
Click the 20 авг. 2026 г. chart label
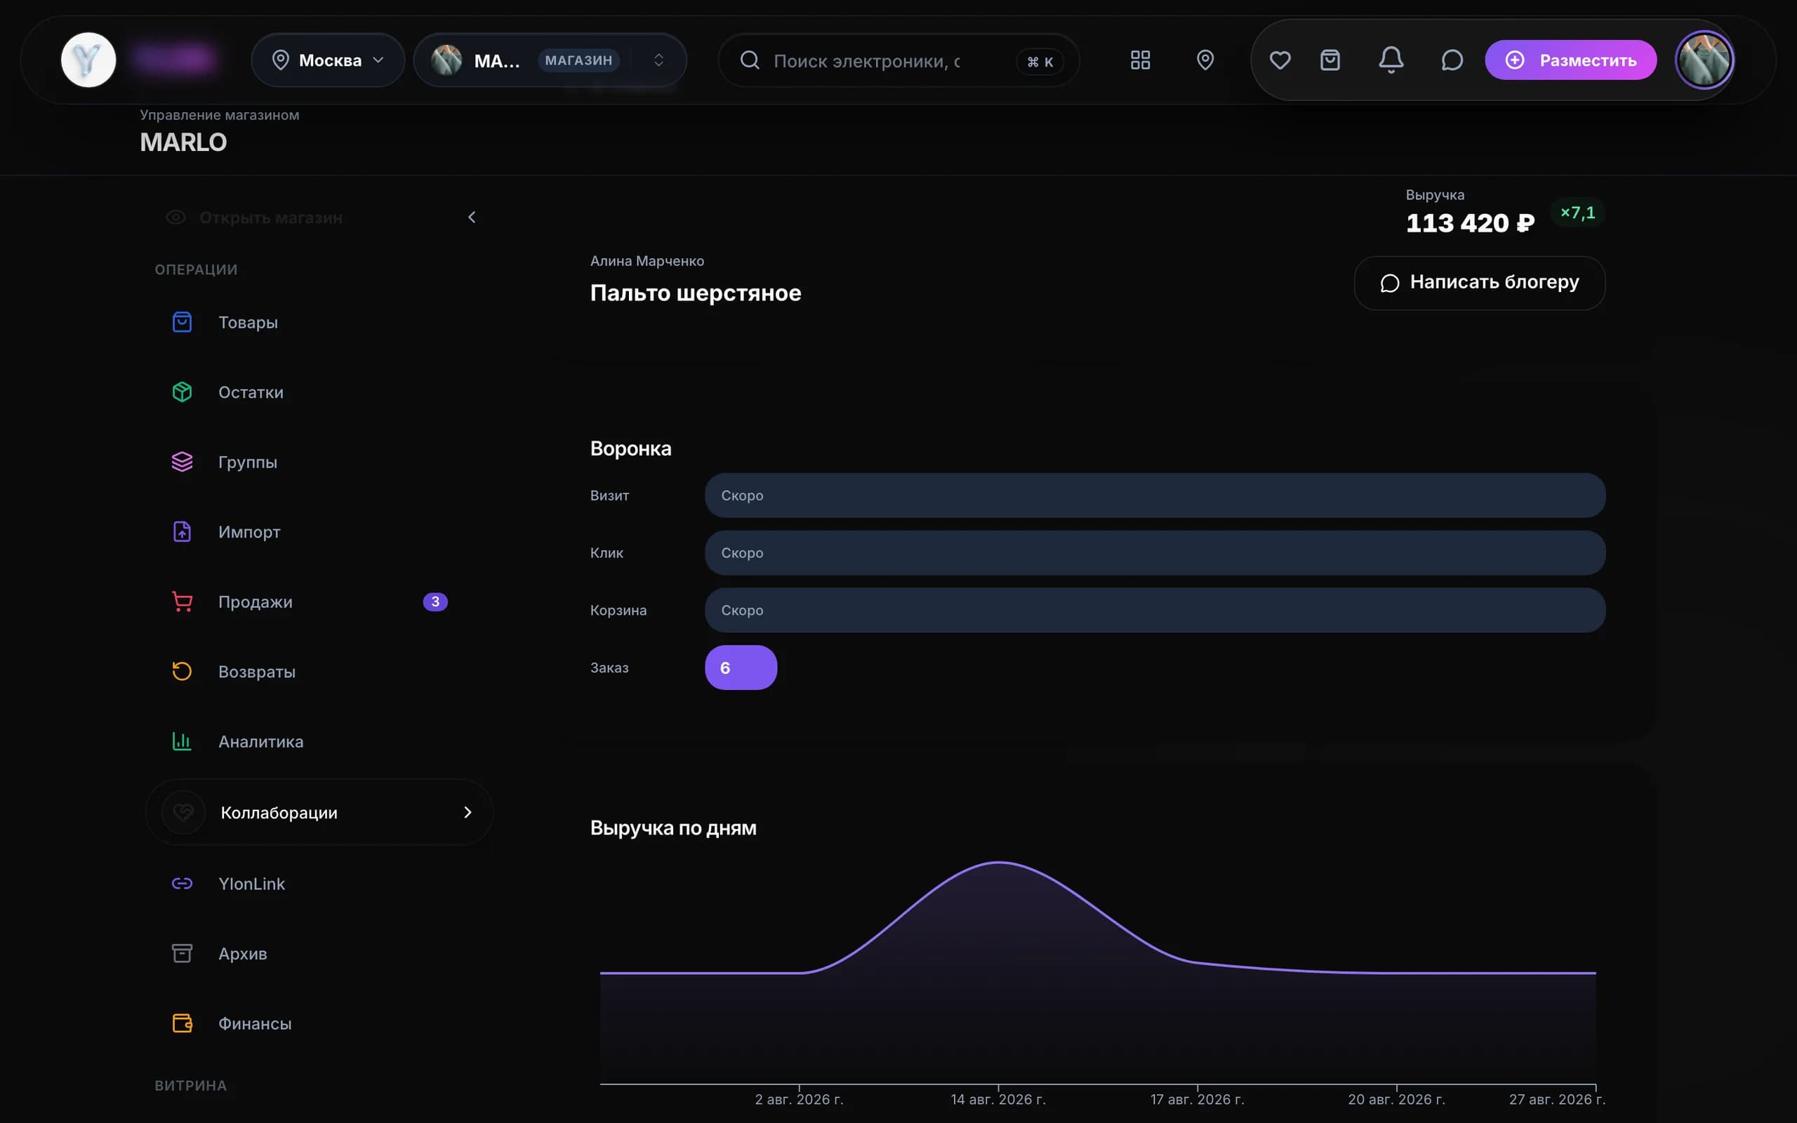click(1396, 1099)
